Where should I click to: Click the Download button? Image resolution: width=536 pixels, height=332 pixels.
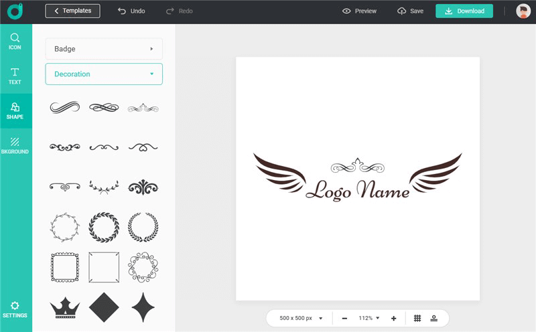[x=464, y=11]
